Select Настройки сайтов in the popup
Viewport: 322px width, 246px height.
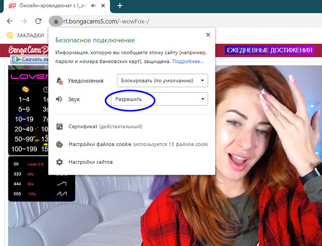91,162
